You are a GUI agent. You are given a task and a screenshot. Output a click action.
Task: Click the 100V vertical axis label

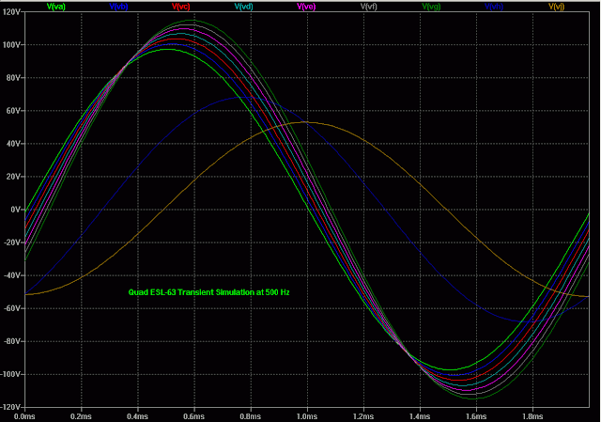pyautogui.click(x=11, y=45)
